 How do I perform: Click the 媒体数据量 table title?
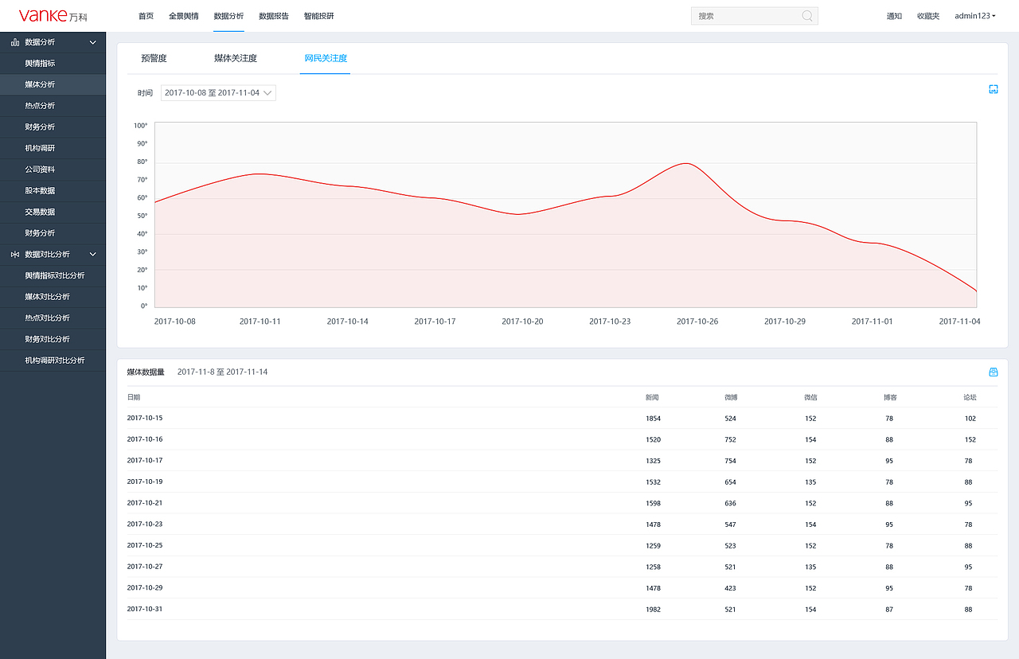click(146, 372)
